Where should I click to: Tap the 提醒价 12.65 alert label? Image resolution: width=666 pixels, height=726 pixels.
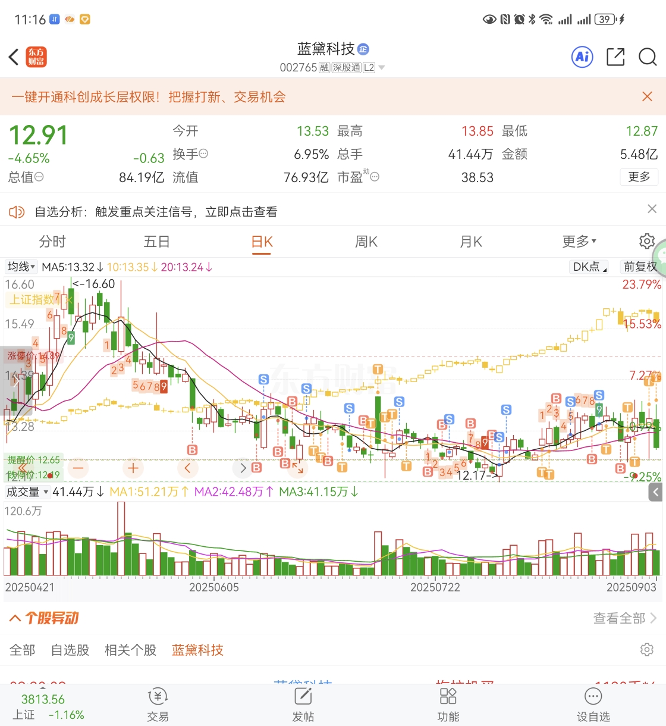[34, 460]
